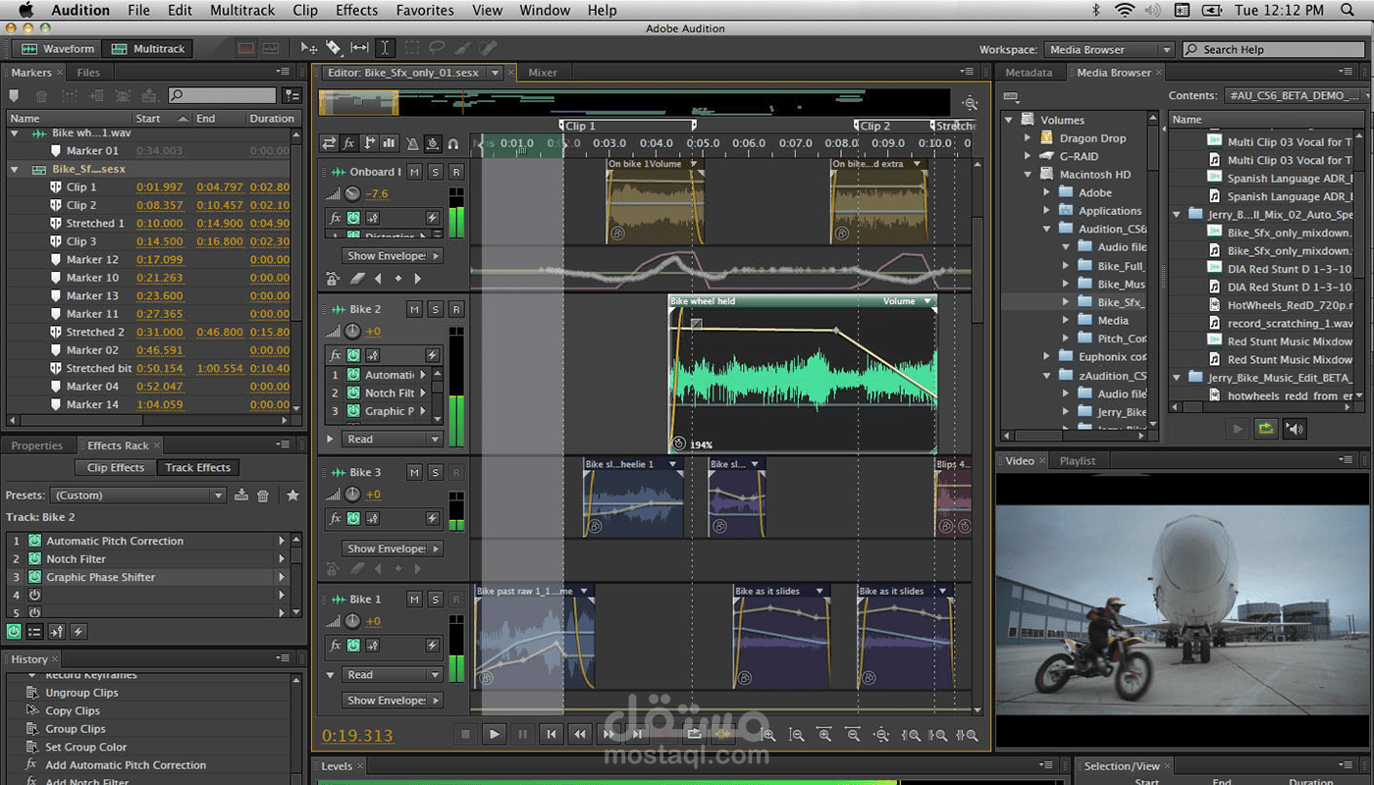
Task: Click the Play button in transport controls
Action: (x=494, y=734)
